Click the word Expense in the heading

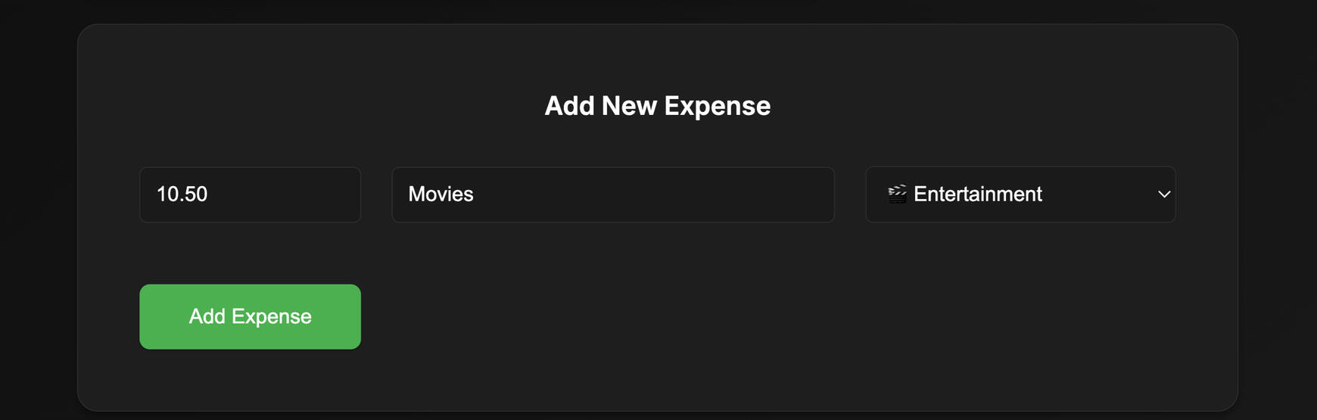click(x=717, y=106)
